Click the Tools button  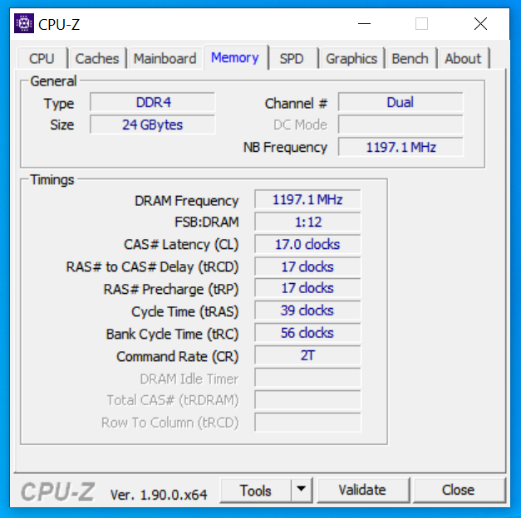coord(256,491)
